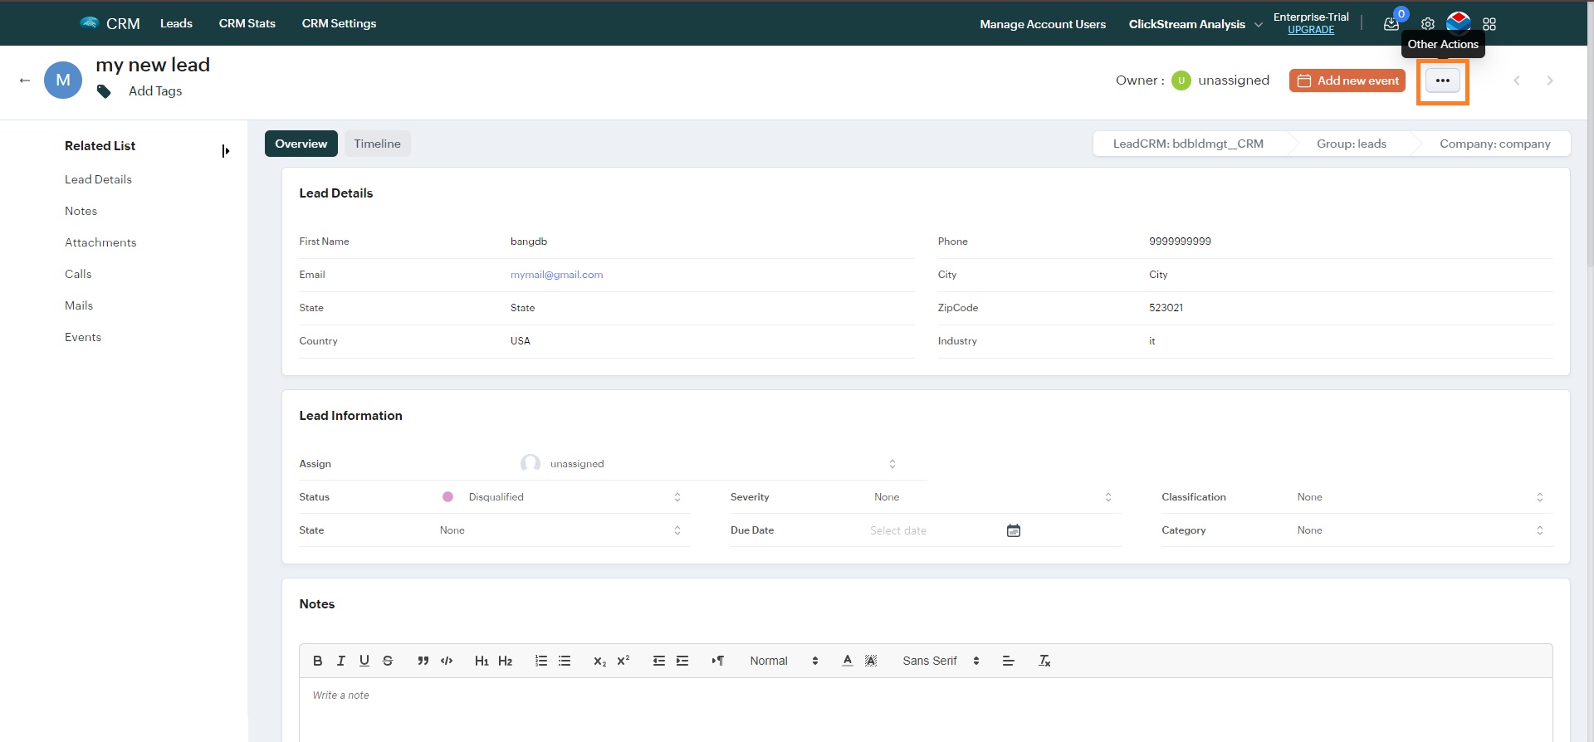Open Other Actions three-dots button

(1443, 81)
